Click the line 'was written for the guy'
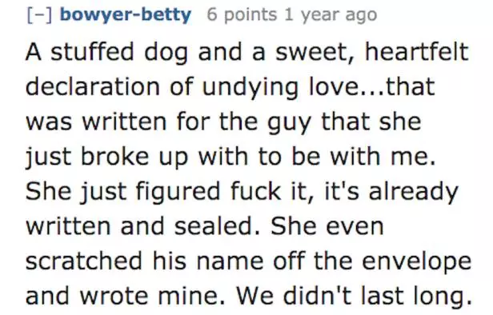The width and height of the screenshot is (493, 315). (x=223, y=122)
